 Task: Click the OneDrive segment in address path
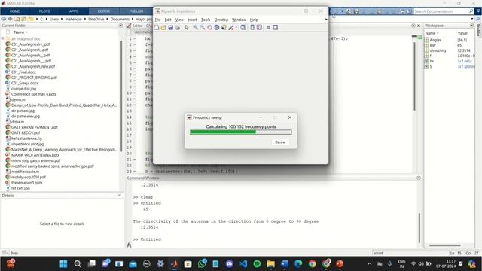click(x=96, y=19)
